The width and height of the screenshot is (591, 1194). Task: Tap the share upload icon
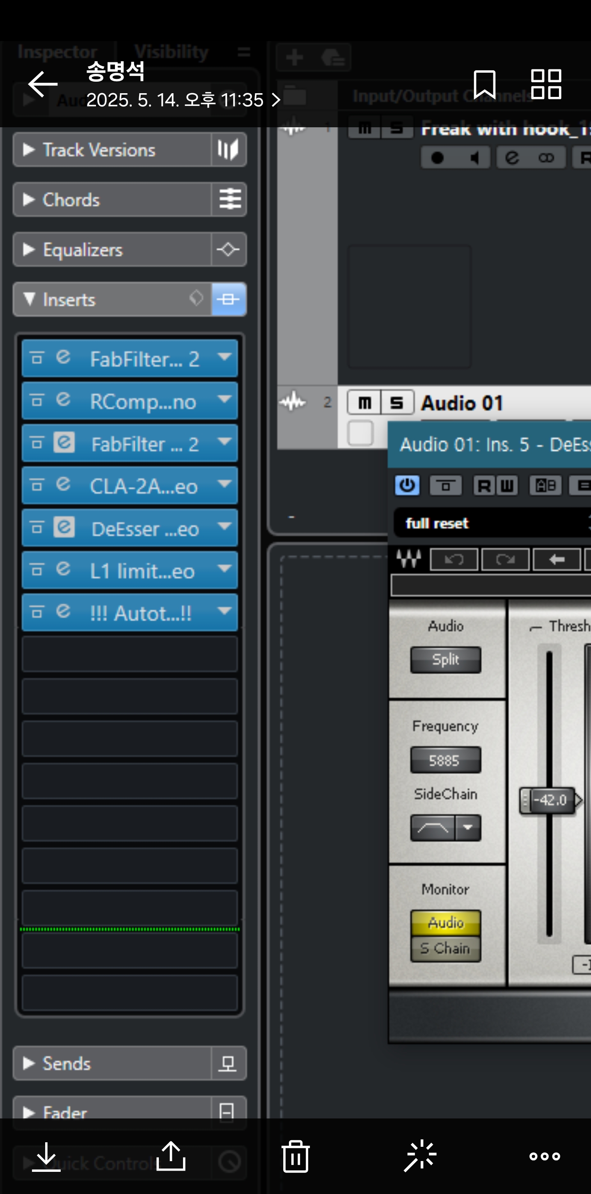coord(171,1157)
